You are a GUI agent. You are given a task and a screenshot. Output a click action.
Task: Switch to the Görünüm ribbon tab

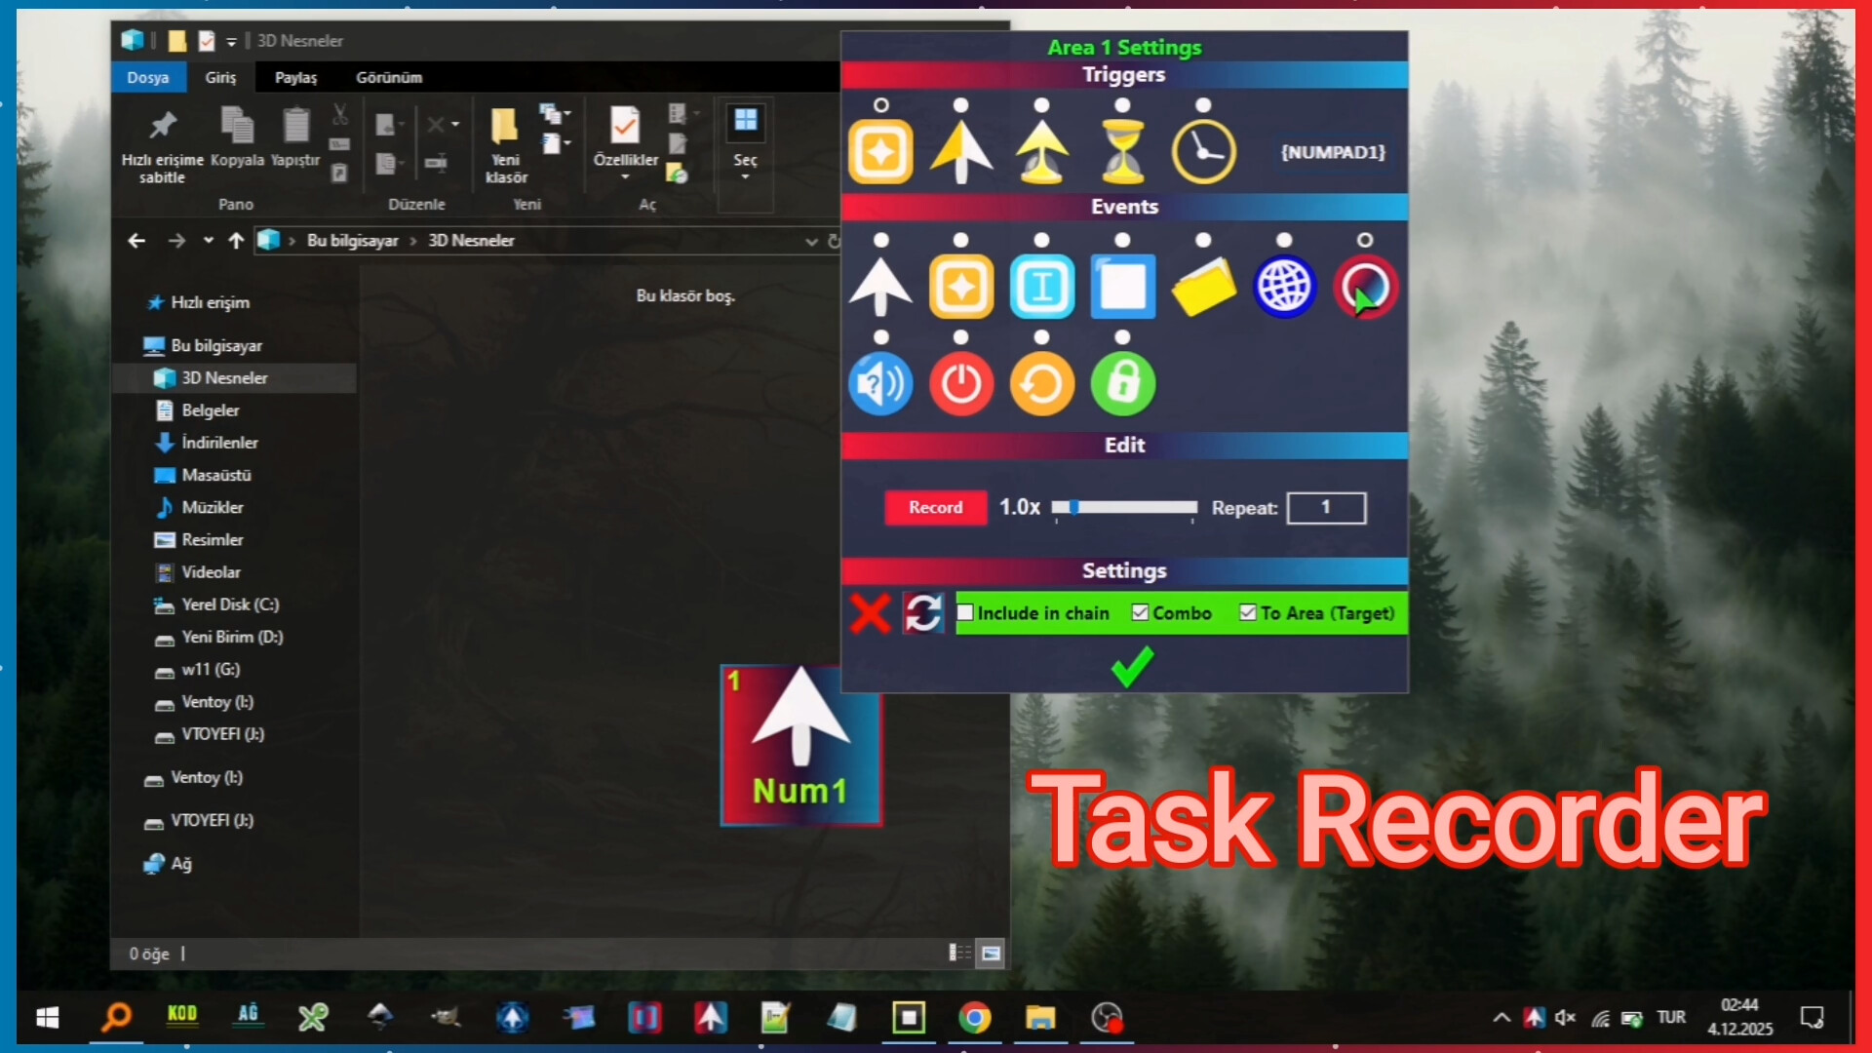(x=389, y=77)
